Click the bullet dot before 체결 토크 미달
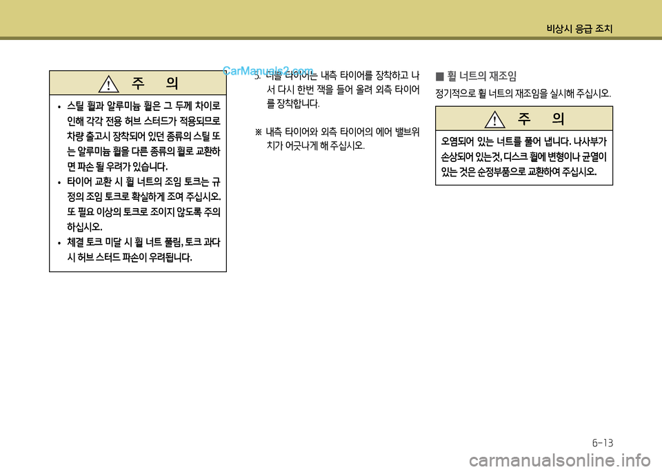 (x=60, y=243)
